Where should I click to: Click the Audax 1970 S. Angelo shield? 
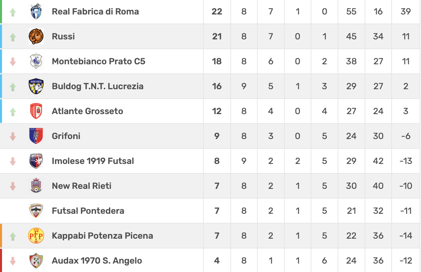pos(36,261)
